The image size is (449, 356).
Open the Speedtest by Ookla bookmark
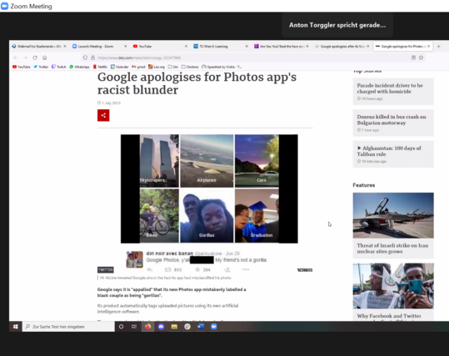pyautogui.click(x=222, y=67)
